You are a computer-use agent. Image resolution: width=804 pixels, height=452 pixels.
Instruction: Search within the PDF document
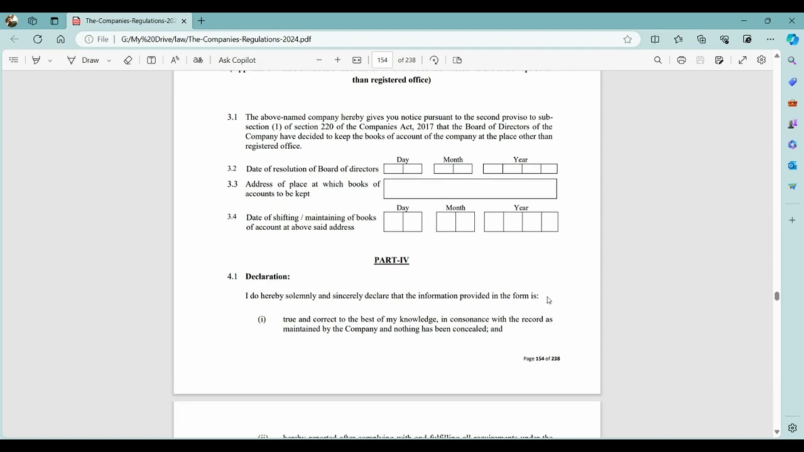click(x=658, y=60)
